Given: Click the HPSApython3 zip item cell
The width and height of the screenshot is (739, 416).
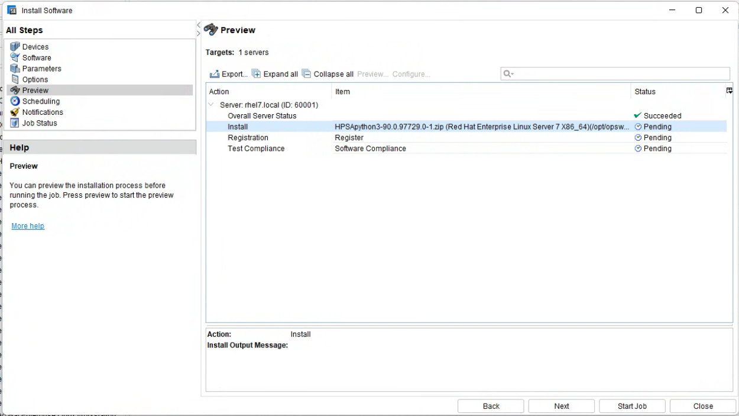Looking at the screenshot, I should (x=482, y=127).
